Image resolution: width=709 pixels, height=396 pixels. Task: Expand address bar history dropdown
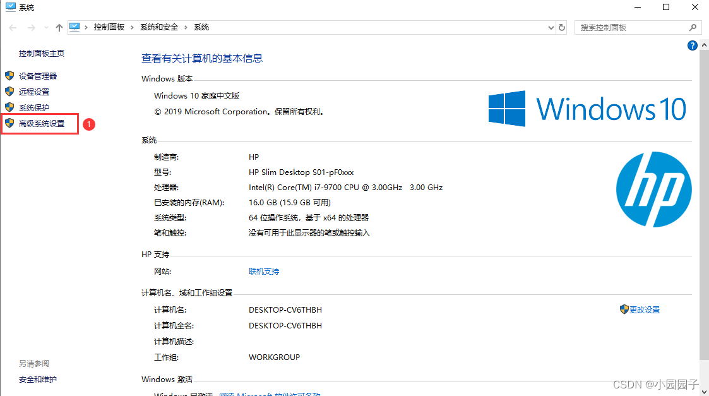pyautogui.click(x=551, y=28)
